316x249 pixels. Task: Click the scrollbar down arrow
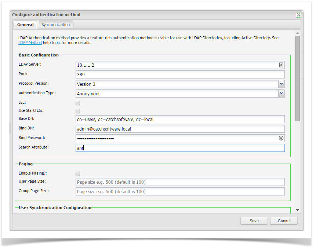297,210
